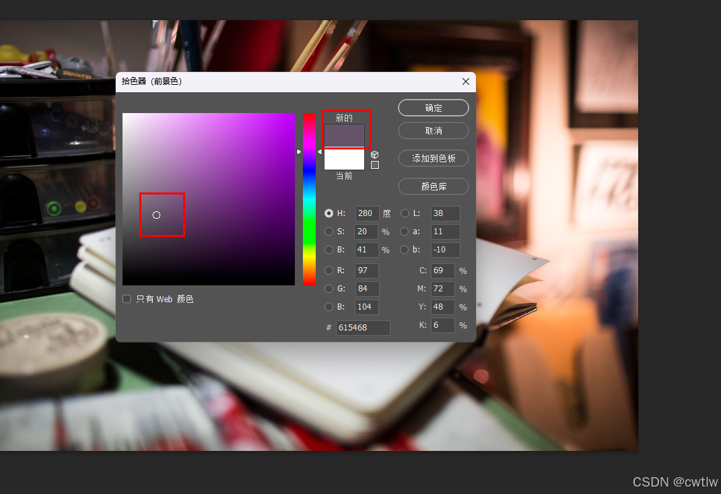The width and height of the screenshot is (721, 494).
Task: Click the R field showing 97
Action: [367, 271]
